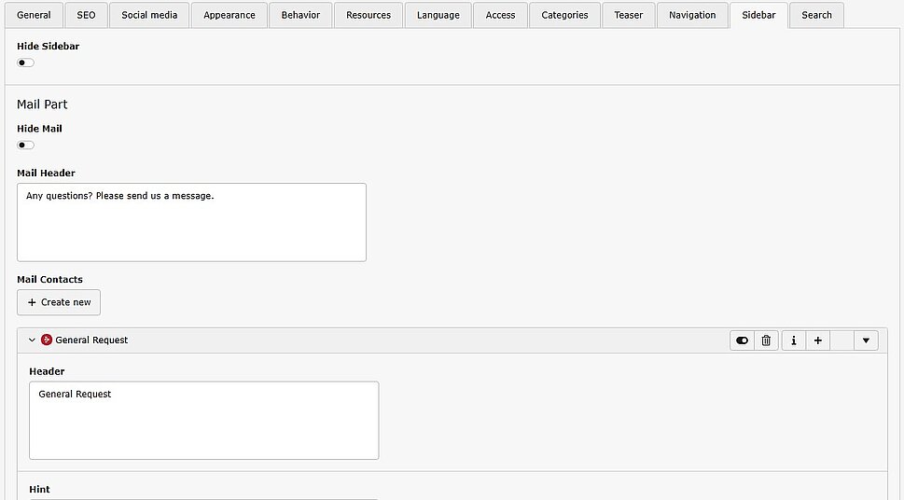Show info for General Request record

(793, 340)
